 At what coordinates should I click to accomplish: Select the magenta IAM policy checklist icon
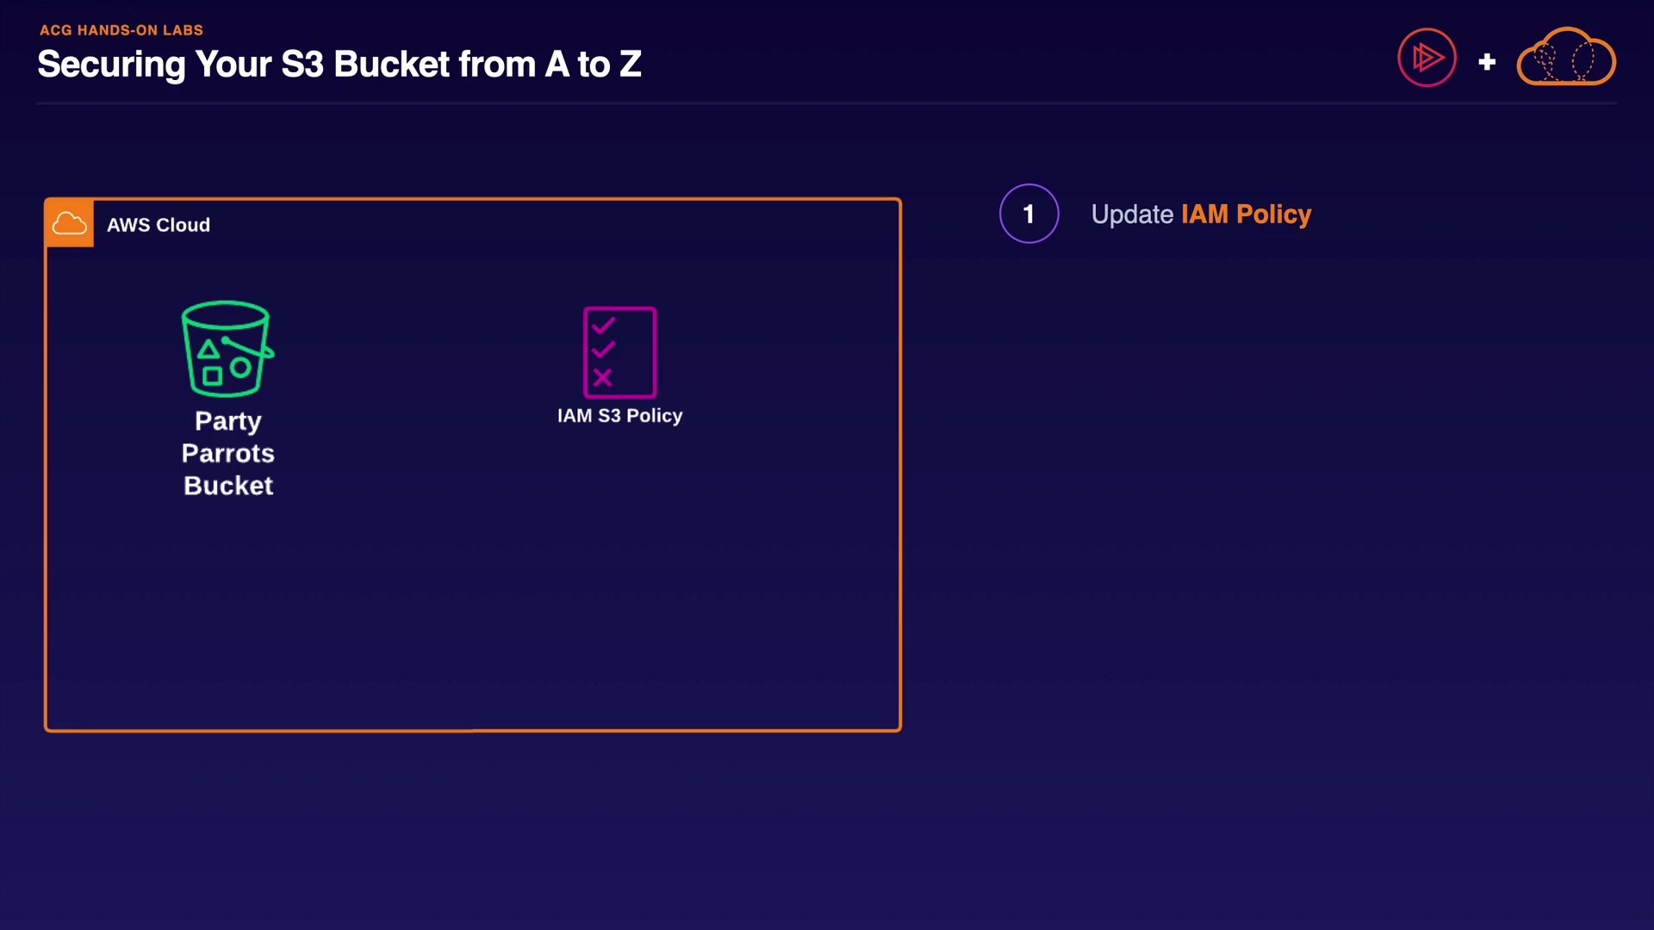point(619,351)
